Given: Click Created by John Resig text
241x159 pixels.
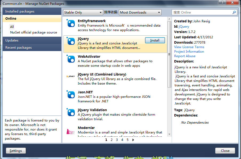Looking at the screenshot, I should pos(192,21).
